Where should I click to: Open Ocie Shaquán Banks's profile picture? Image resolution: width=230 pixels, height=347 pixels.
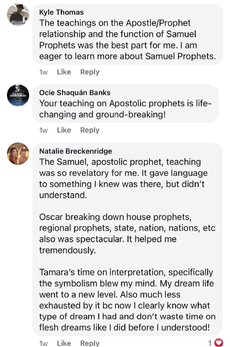[18, 95]
